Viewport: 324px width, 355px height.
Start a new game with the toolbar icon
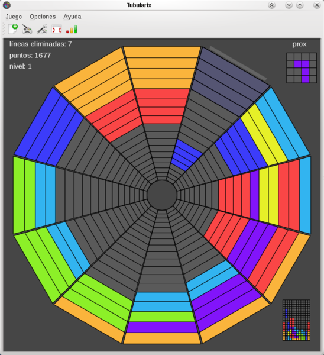12,29
